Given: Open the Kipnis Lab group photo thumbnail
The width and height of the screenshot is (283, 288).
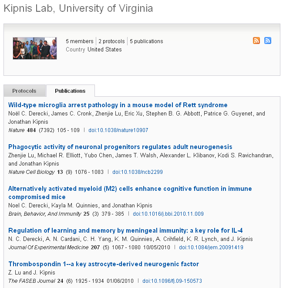Looking at the screenshot, I should tap(35, 48).
